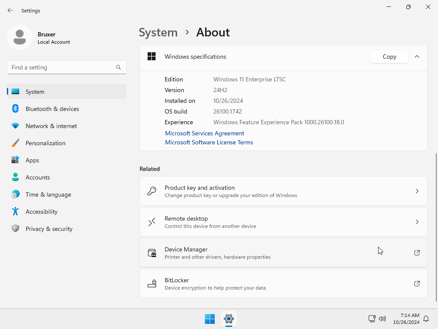The image size is (438, 329).
Task: Open Privacy & security shield icon
Action: (15, 229)
